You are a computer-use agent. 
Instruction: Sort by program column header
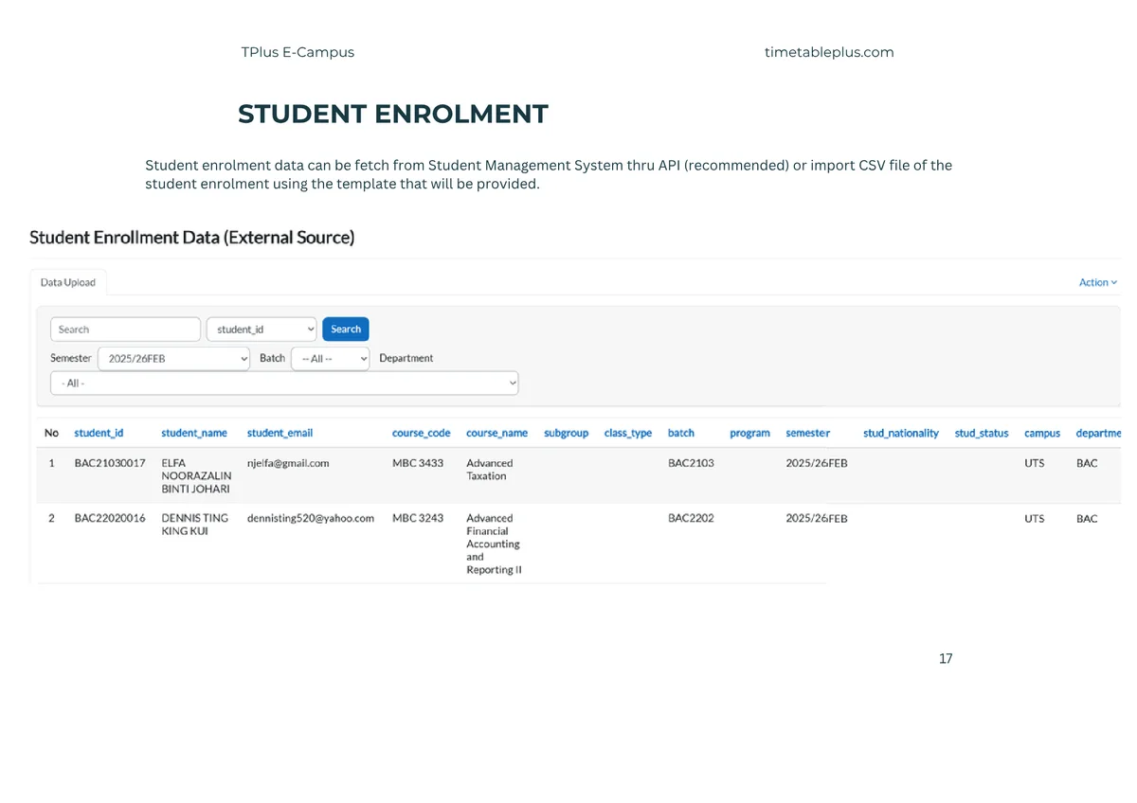coord(749,433)
